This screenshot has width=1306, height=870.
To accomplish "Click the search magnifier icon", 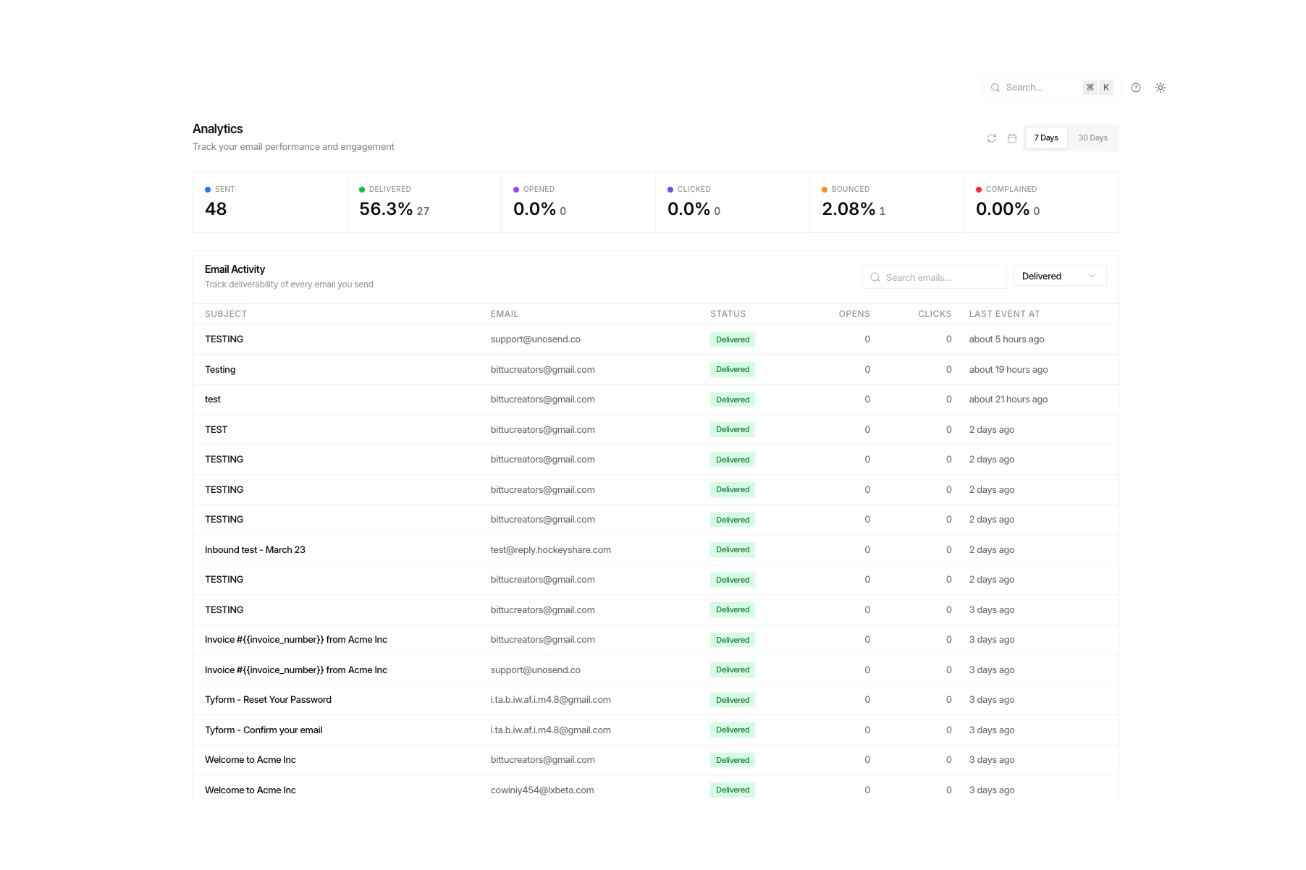I will pos(995,87).
